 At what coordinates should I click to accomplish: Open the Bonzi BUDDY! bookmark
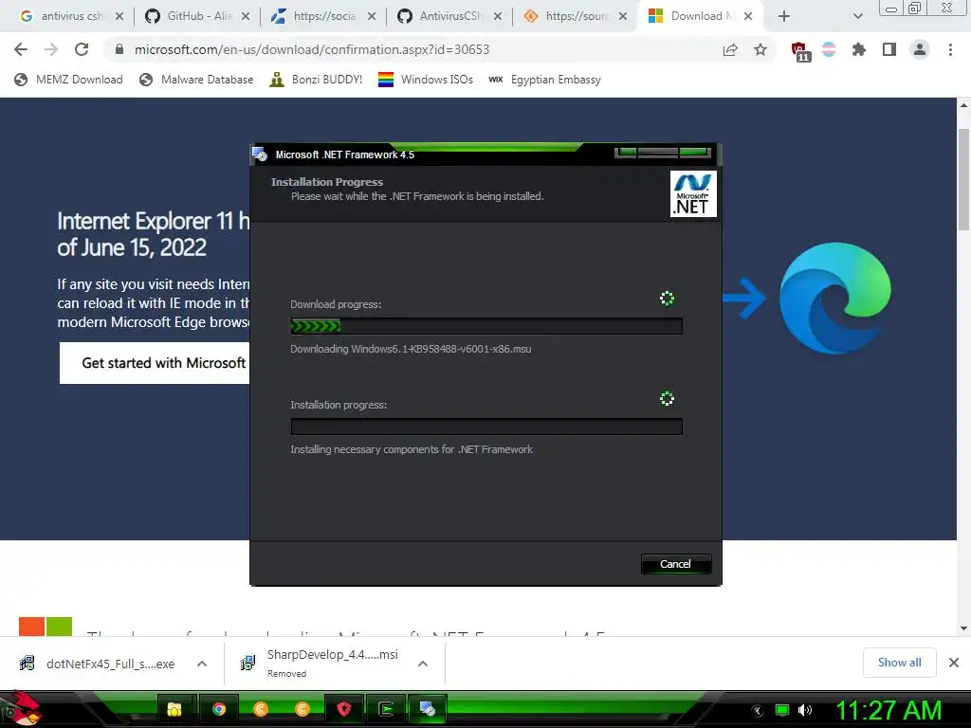[316, 80]
